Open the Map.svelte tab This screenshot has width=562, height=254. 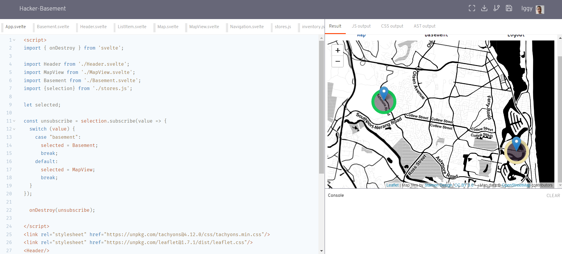pos(168,27)
